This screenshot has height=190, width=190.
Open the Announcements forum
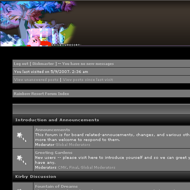click(x=52, y=130)
